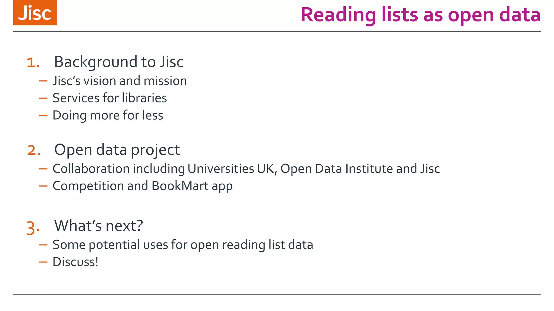Click the dash before 'Doing more for less'

click(x=43, y=115)
